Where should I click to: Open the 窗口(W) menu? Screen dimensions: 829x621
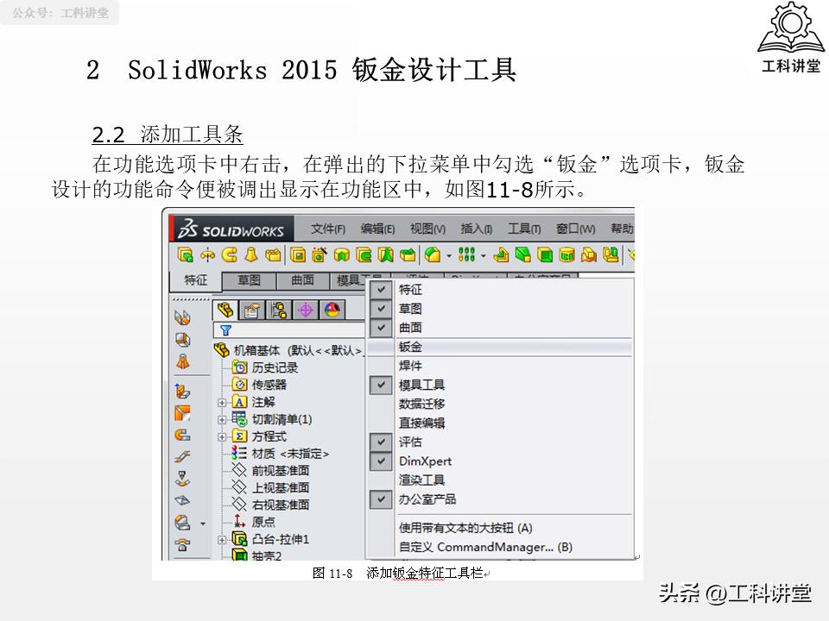pos(576,229)
